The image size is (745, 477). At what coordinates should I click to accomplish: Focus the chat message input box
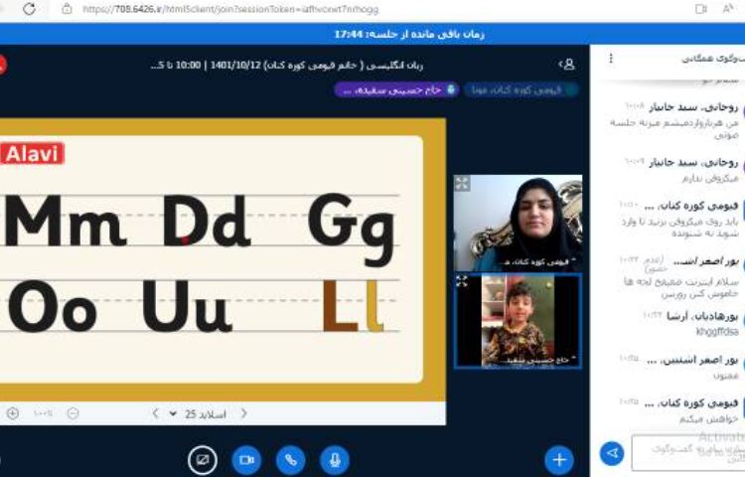(x=688, y=453)
